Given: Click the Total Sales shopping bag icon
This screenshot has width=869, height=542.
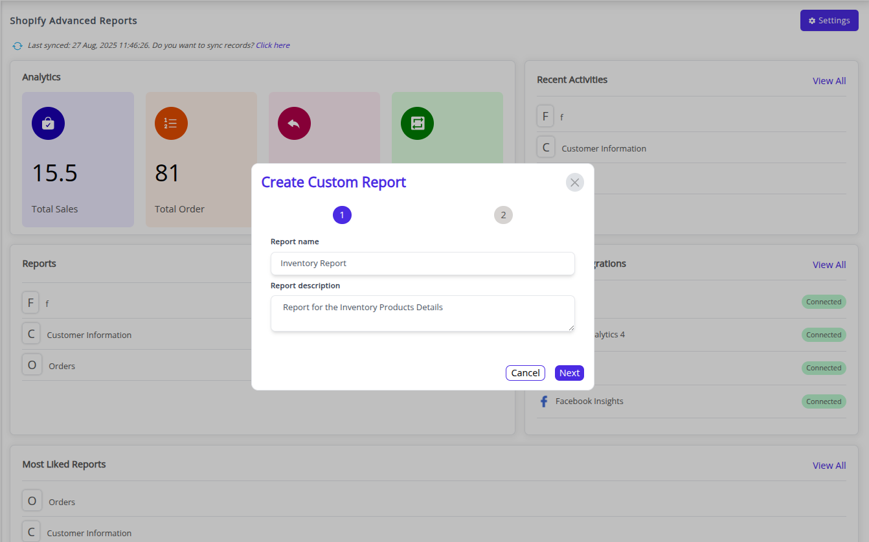Looking at the screenshot, I should pyautogui.click(x=48, y=123).
